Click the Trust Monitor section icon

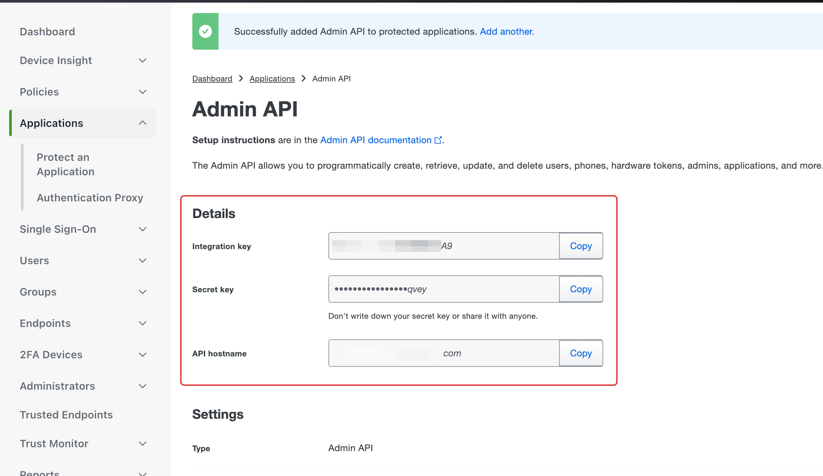pos(143,443)
